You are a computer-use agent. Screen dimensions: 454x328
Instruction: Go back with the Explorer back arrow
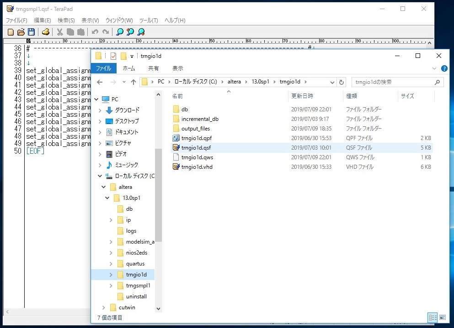(x=100, y=82)
